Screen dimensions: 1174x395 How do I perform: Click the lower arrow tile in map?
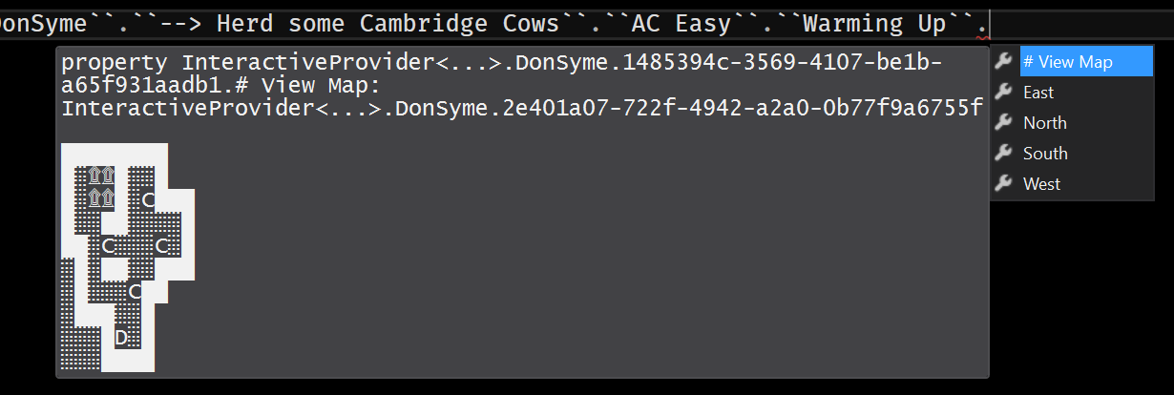coord(101,198)
